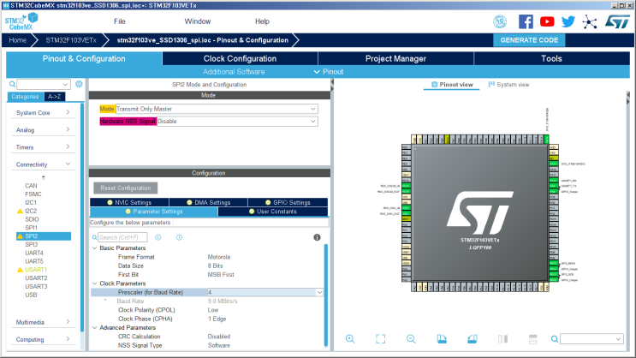Screen dimensions: 636x358
Task: Open the Window menu
Action: click(198, 21)
